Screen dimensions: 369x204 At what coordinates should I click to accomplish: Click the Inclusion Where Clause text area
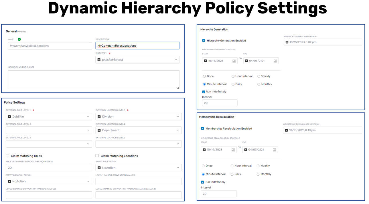[x=94, y=80]
